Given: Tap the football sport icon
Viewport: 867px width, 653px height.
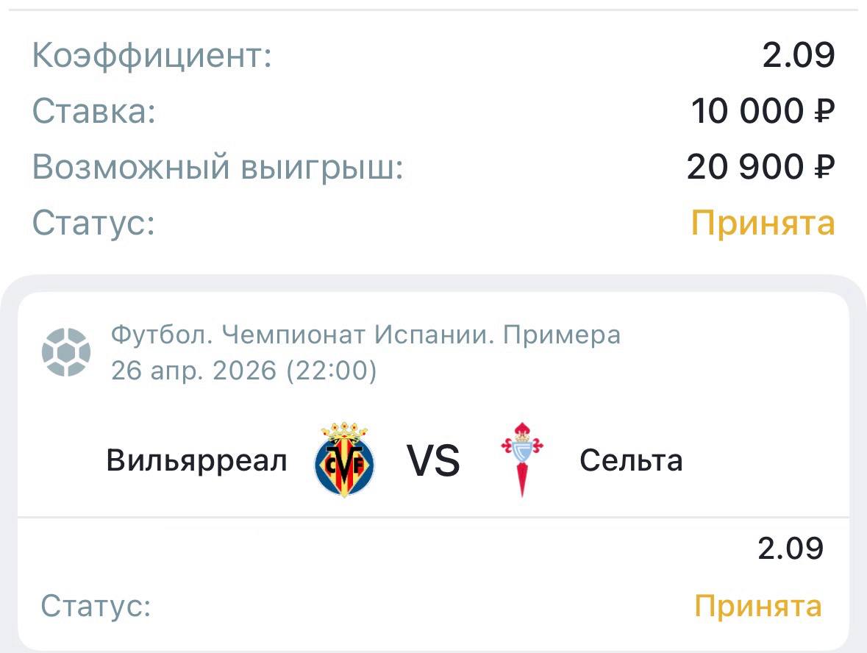Looking at the screenshot, I should click(66, 353).
